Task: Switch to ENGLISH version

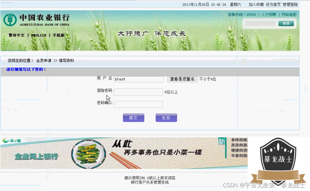Action: [x=39, y=35]
